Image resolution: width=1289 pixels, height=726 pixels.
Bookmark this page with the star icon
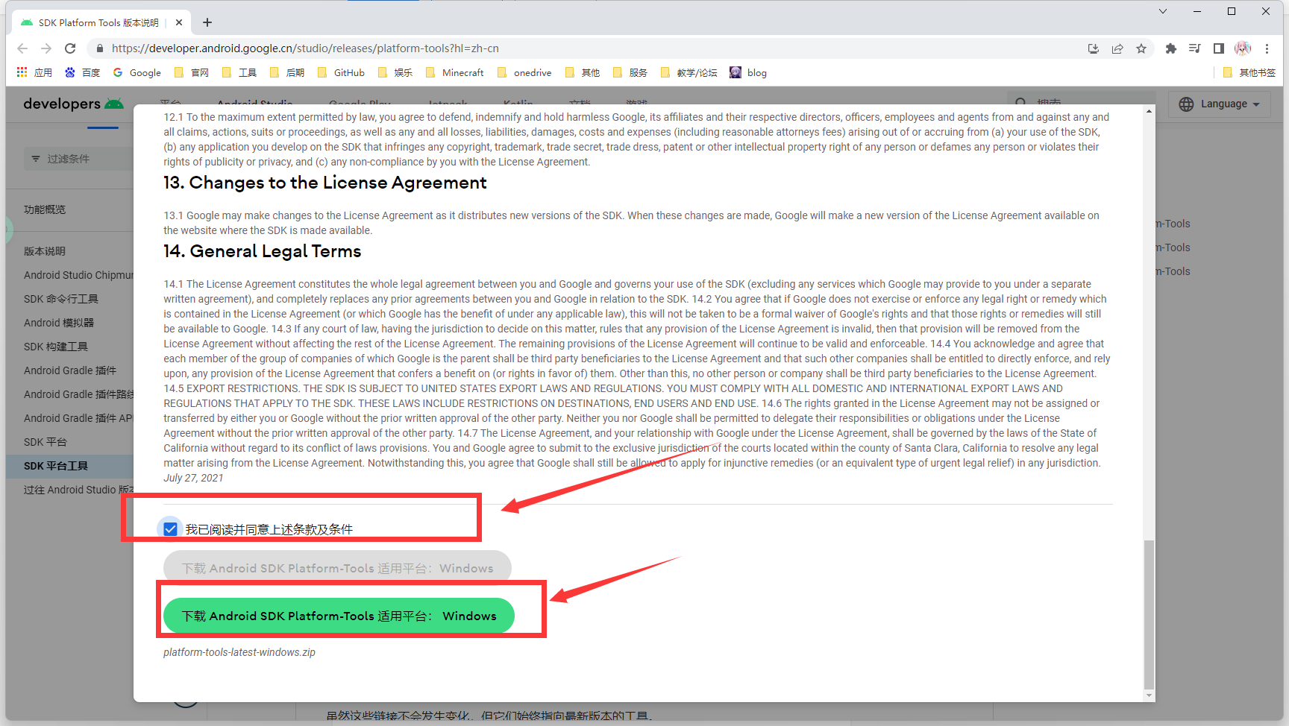(1141, 48)
